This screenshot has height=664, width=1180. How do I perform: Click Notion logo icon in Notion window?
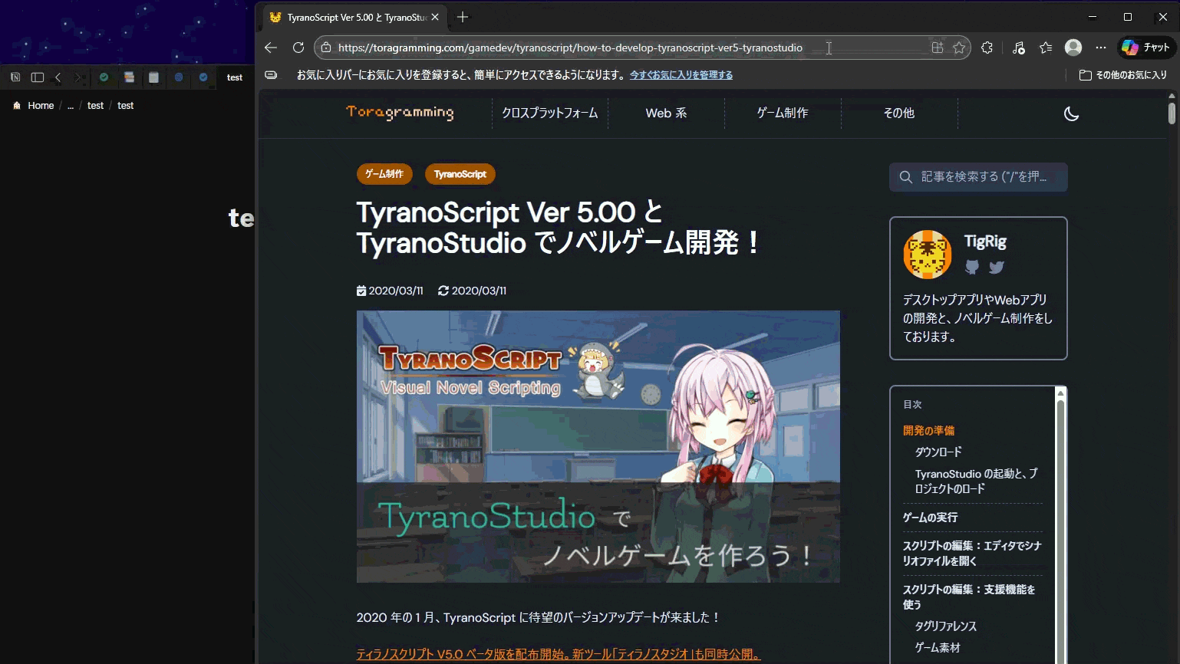point(15,77)
